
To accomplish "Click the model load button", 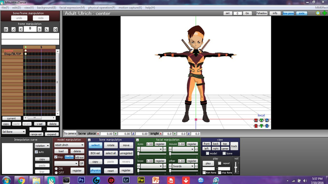I will point(61,151).
